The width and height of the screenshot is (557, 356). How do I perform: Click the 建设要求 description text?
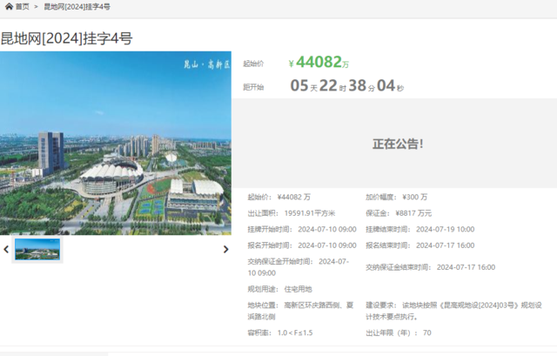coord(459,311)
